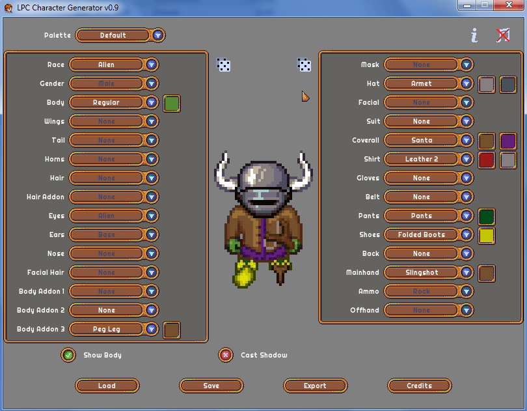Screen dimensions: 527x411
Task: Toggle the Show Body checkmark
Action: [x=68, y=355]
